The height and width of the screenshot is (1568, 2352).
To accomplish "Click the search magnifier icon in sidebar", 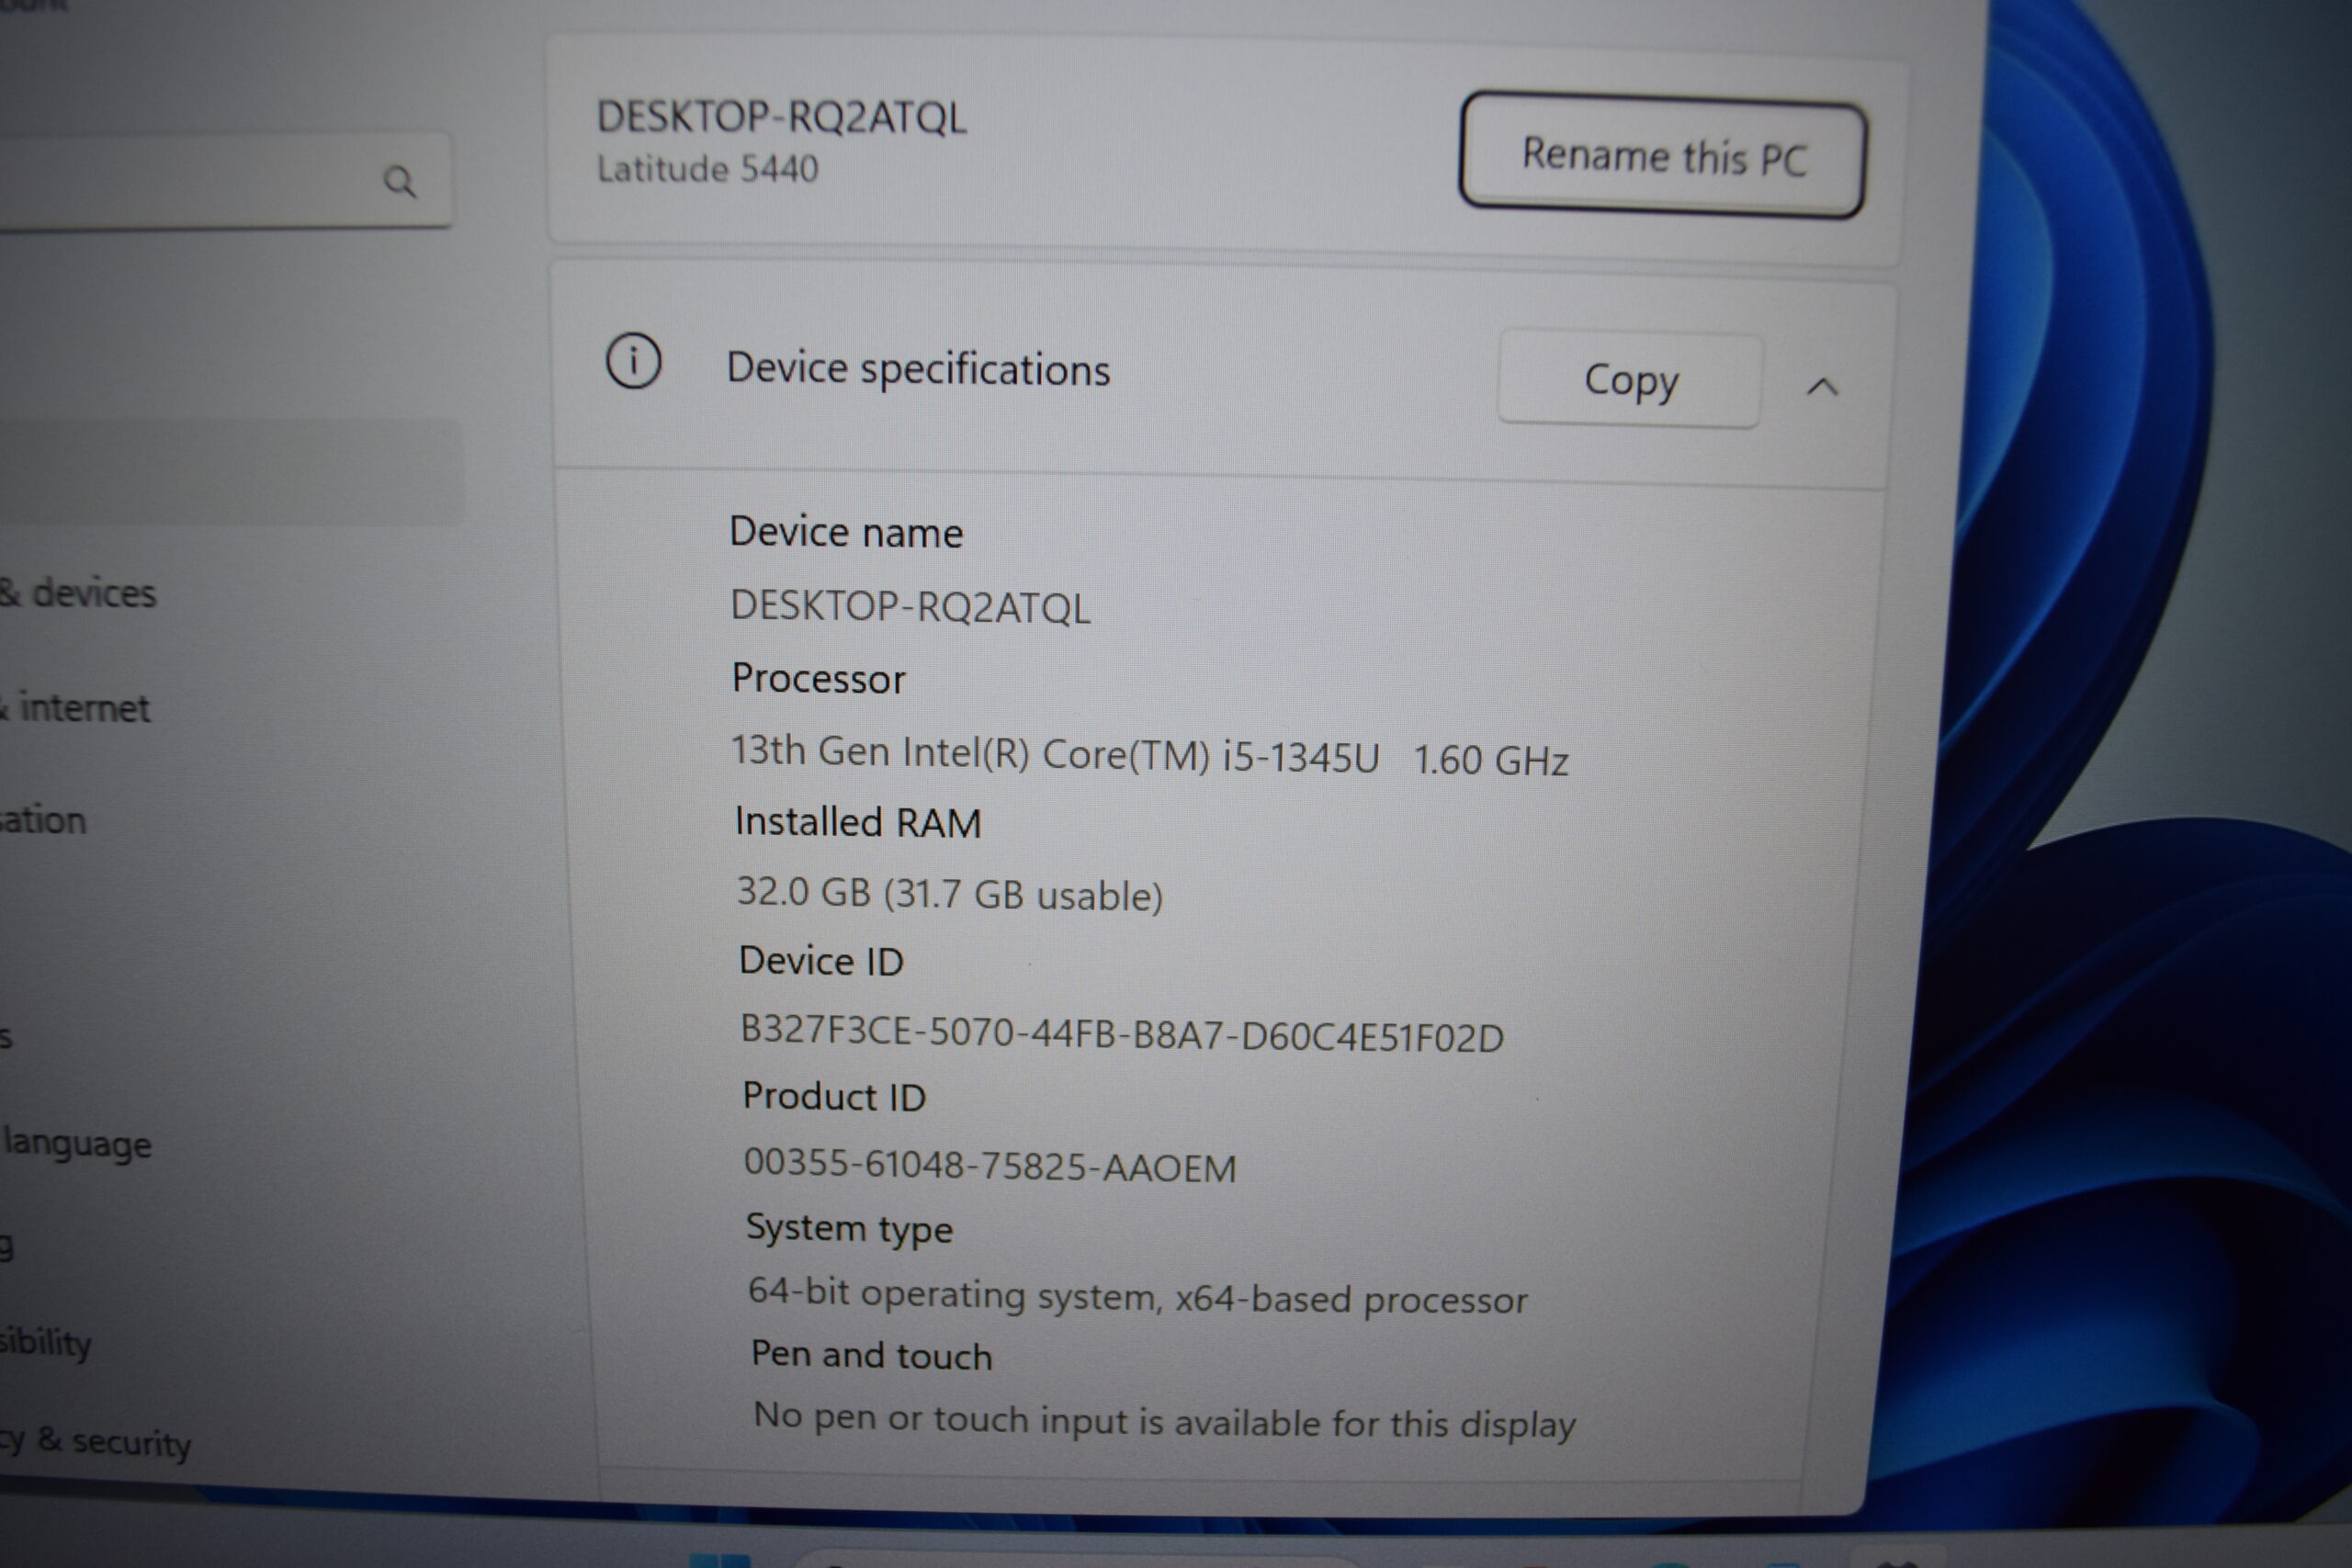I will tap(399, 181).
